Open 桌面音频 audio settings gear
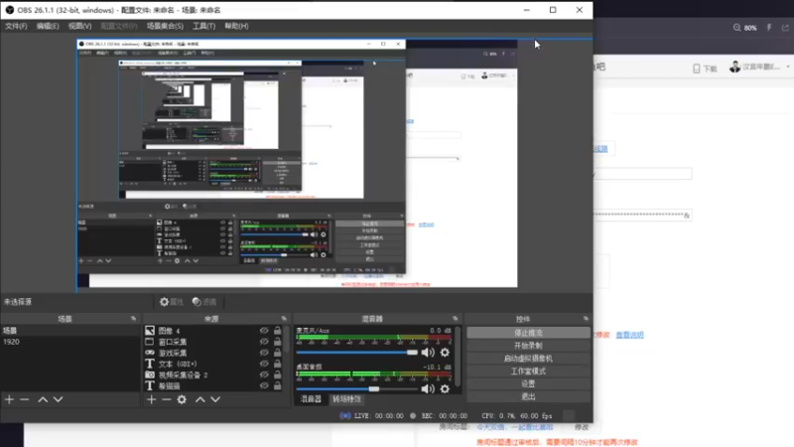Screen dimensions: 794x447 point(445,389)
